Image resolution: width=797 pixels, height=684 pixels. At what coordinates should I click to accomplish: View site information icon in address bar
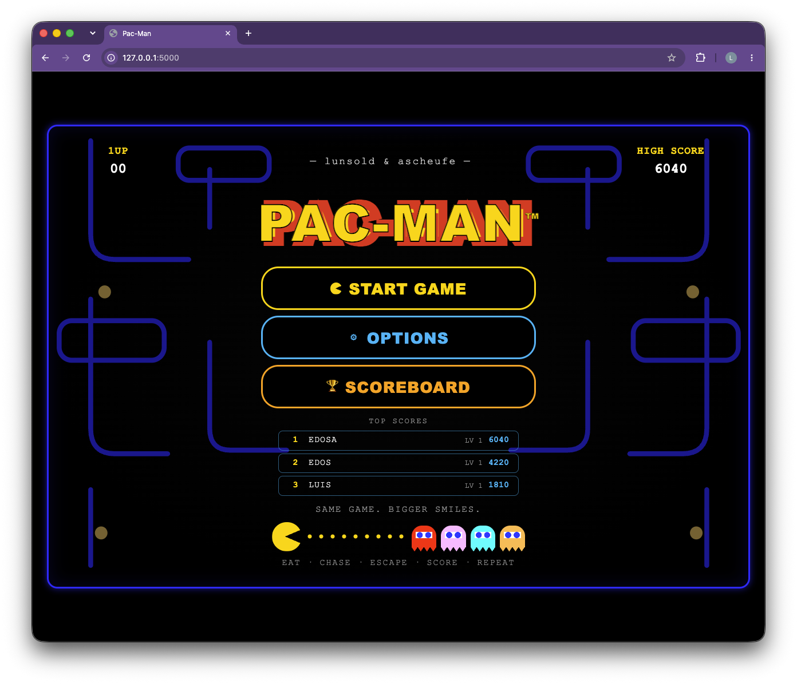111,58
